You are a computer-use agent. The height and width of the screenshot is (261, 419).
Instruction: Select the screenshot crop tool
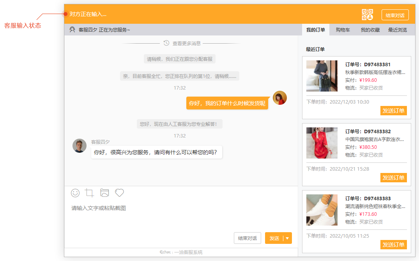90,193
